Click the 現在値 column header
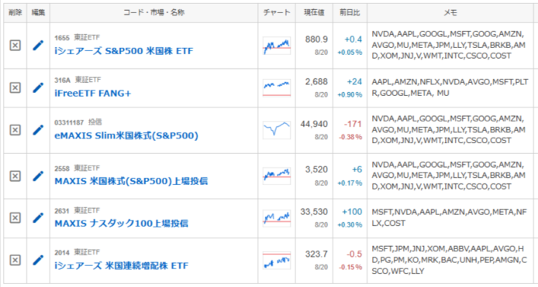Screen dimensions: 538x287 point(314,12)
